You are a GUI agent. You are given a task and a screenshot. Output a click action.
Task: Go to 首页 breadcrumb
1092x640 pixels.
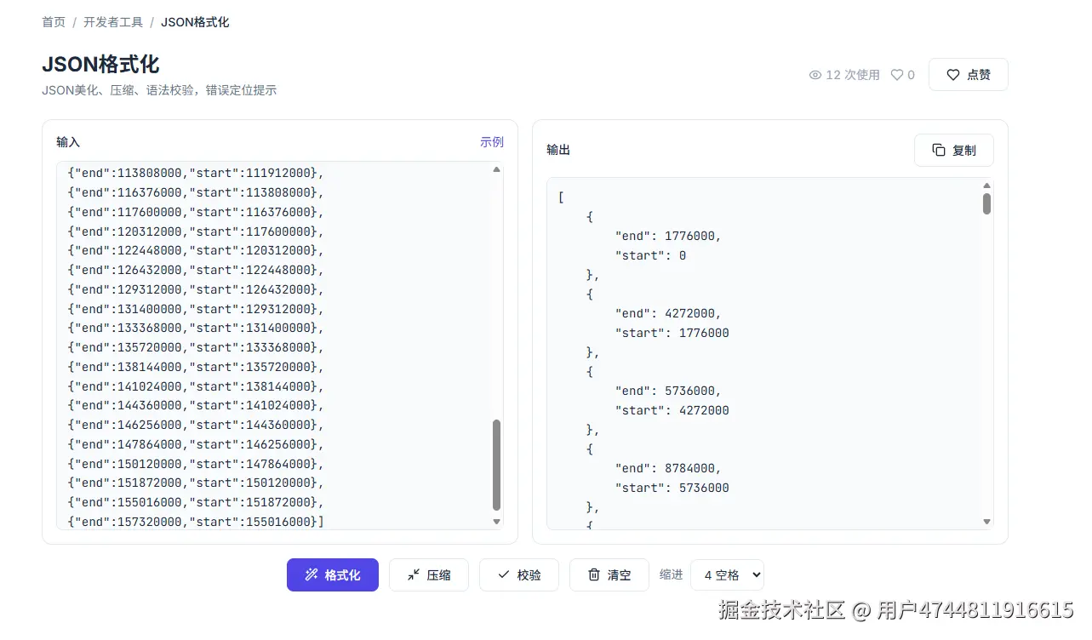[54, 22]
